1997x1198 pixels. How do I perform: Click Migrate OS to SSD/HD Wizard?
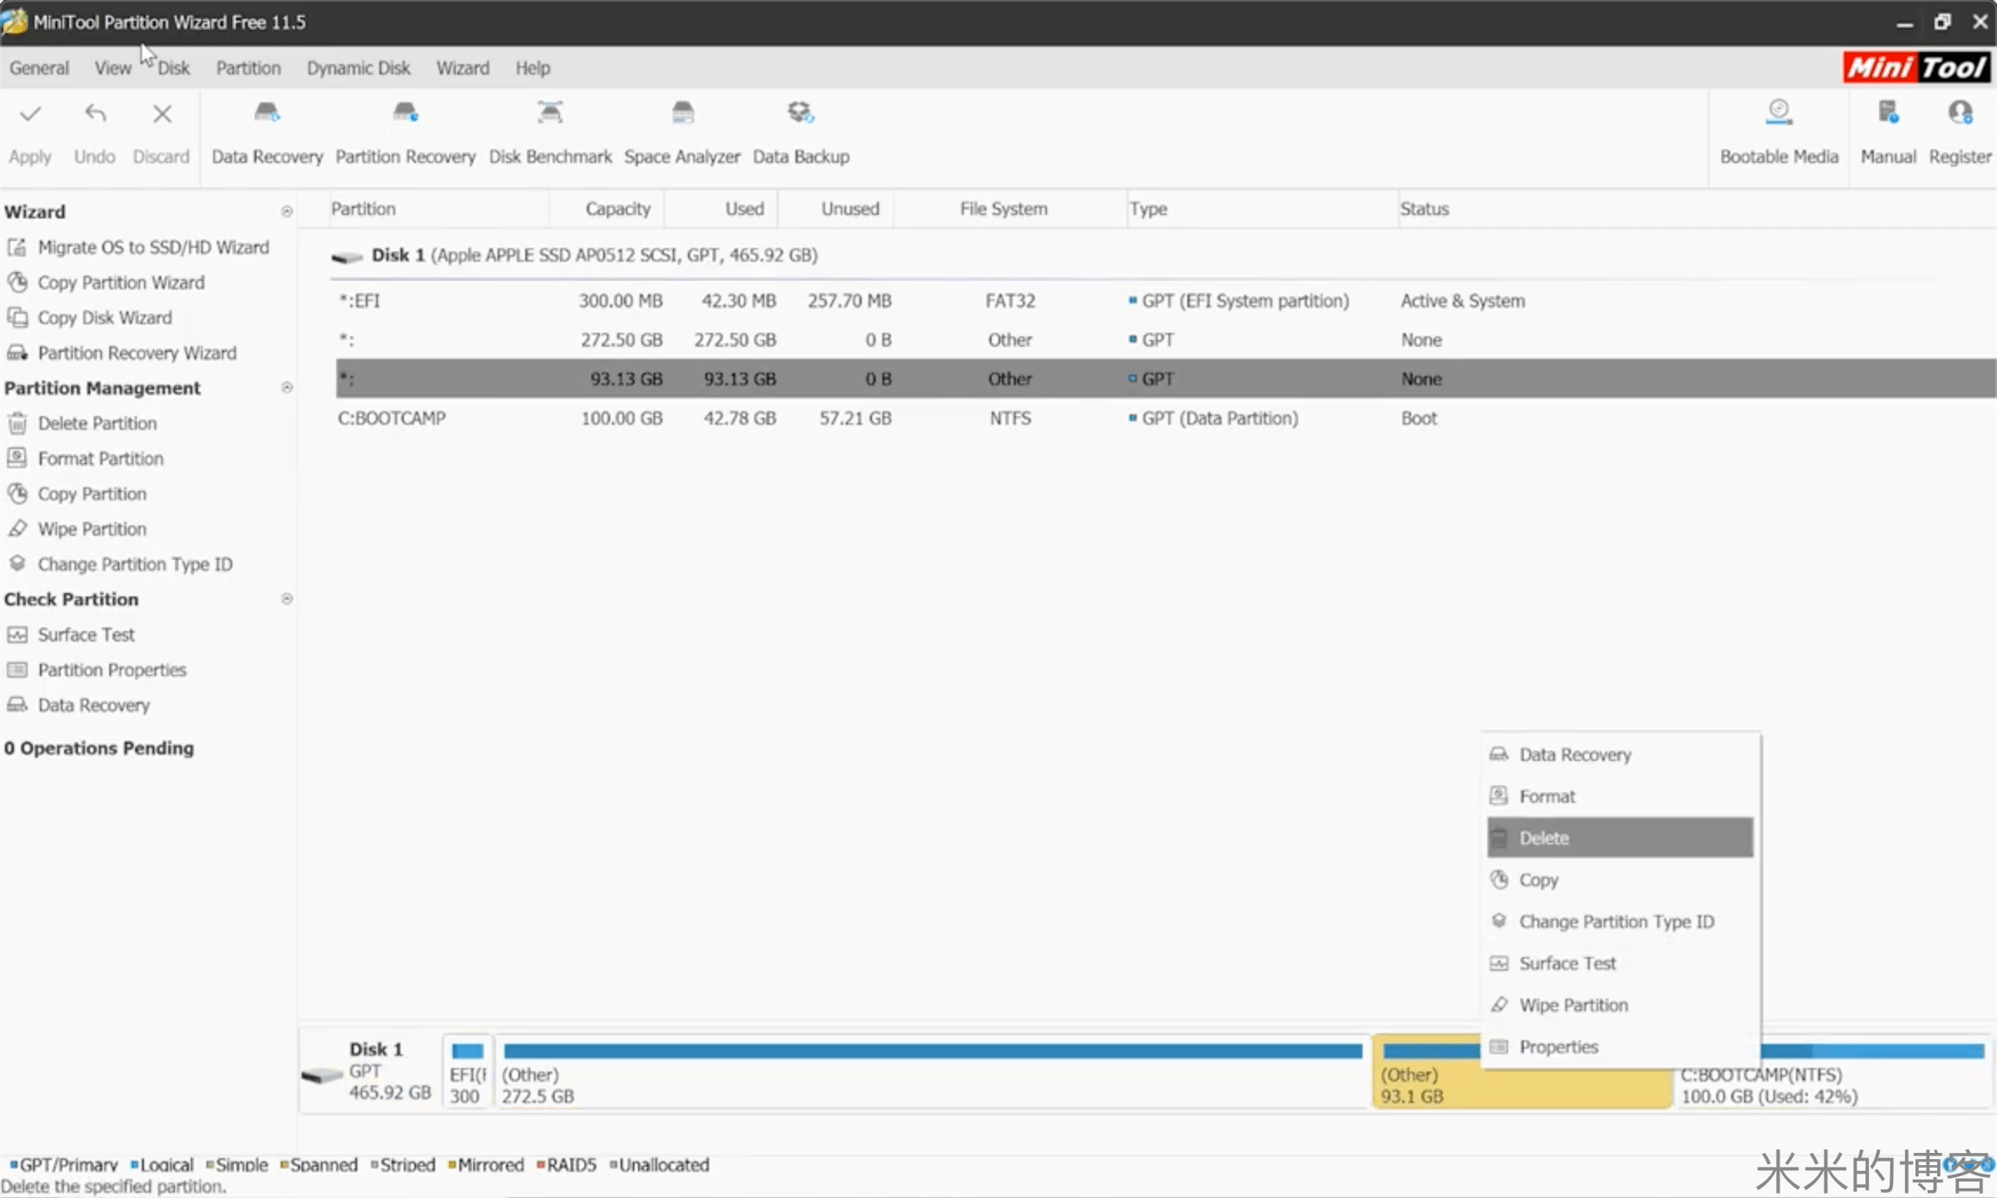(x=153, y=247)
